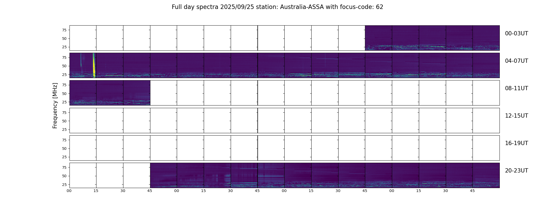Click the '04-07UT' row label
The width and height of the screenshot is (555, 211).
pyautogui.click(x=516, y=61)
